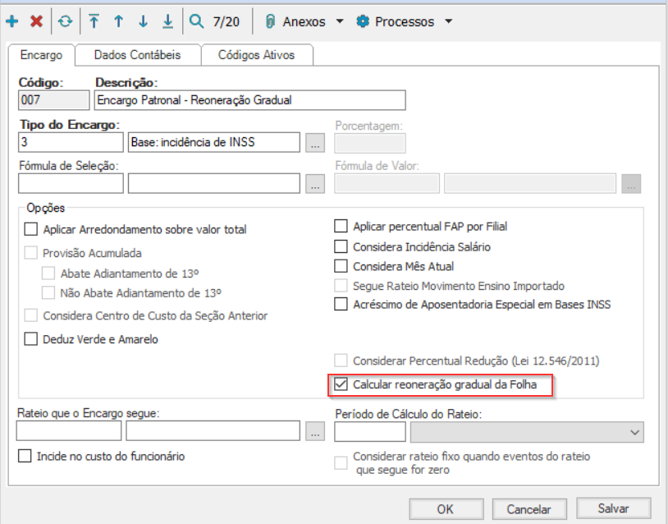Image resolution: width=668 pixels, height=524 pixels.
Task: Jump to last record arrow icon
Action: tap(167, 21)
